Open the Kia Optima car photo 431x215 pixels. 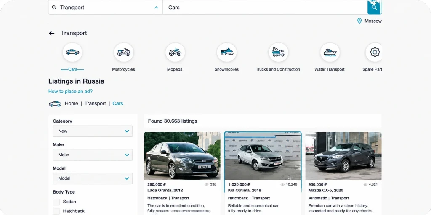(x=263, y=156)
